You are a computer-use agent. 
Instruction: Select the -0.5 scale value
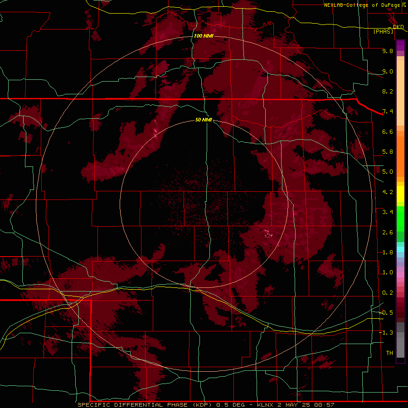386,313
